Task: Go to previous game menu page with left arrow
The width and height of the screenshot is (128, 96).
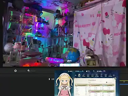Action: click(x=75, y=75)
